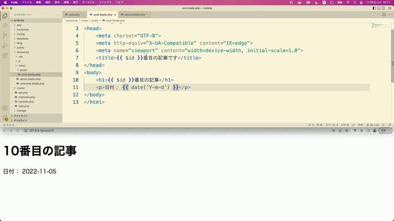The height and width of the screenshot is (221, 394).
Task: Reload the browser page
Action: 18,131
